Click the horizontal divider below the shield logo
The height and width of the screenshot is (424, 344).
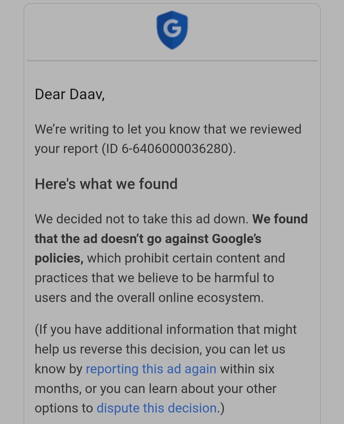pyautogui.click(x=172, y=60)
